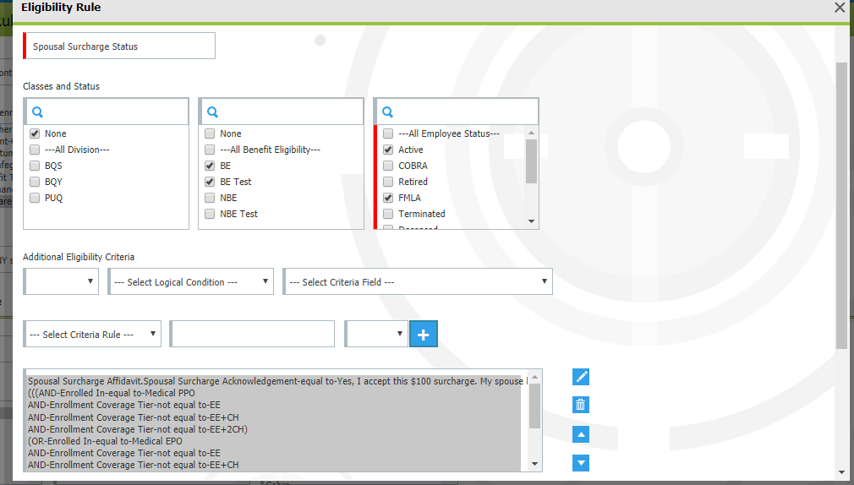Click the move criteria up arrow icon
Image resolution: width=854 pixels, height=485 pixels.
580,434
